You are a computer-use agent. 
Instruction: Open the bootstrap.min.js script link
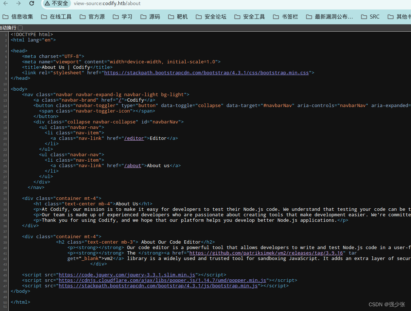click(x=158, y=286)
